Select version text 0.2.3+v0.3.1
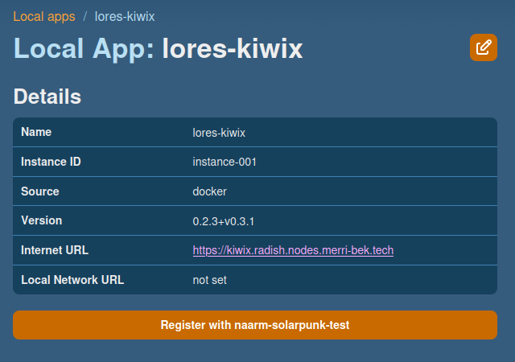Screen dimensions: 515x362 pyautogui.click(x=224, y=221)
